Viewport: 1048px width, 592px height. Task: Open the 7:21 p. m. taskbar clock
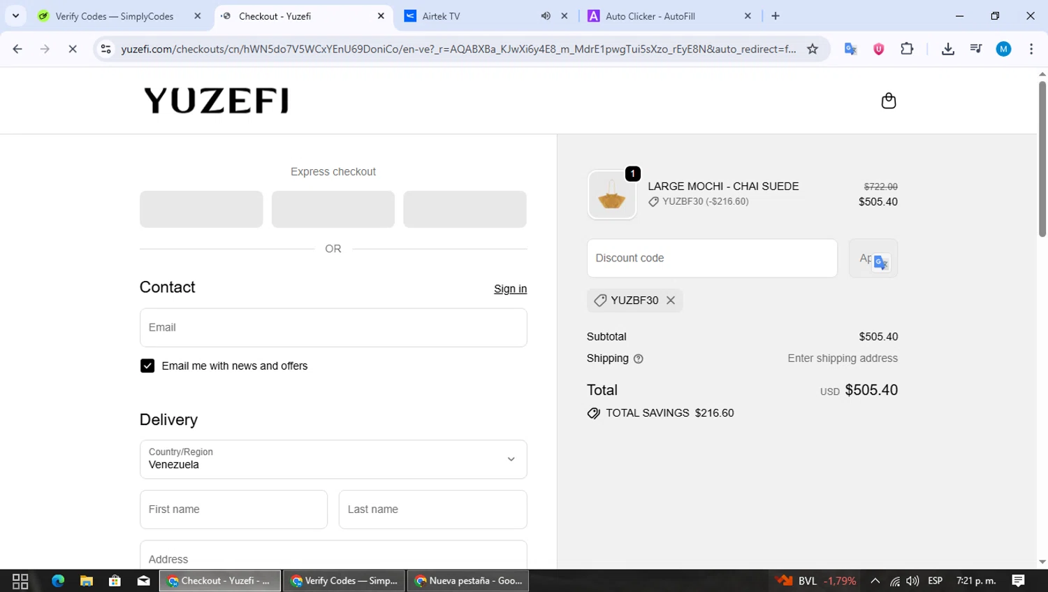tap(976, 581)
